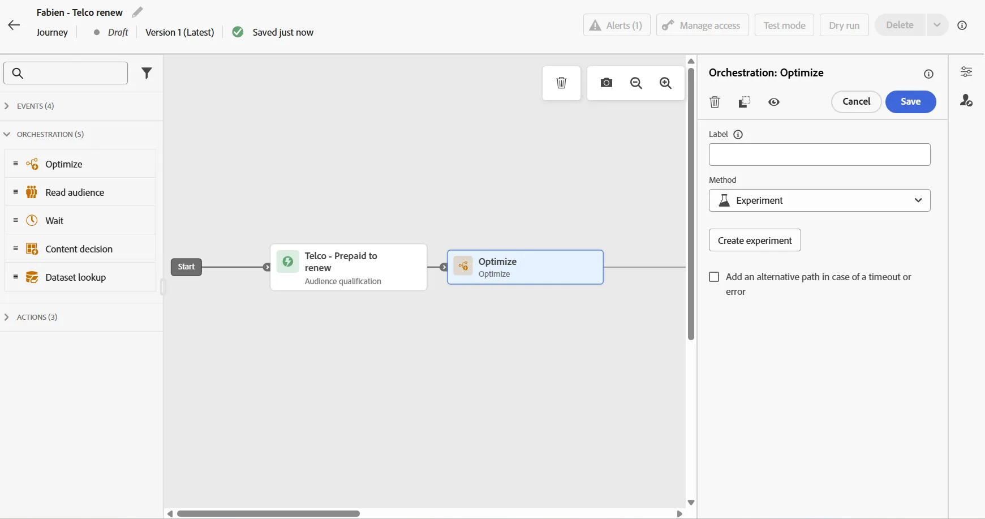Open the Alerts (1) button

coord(617,25)
